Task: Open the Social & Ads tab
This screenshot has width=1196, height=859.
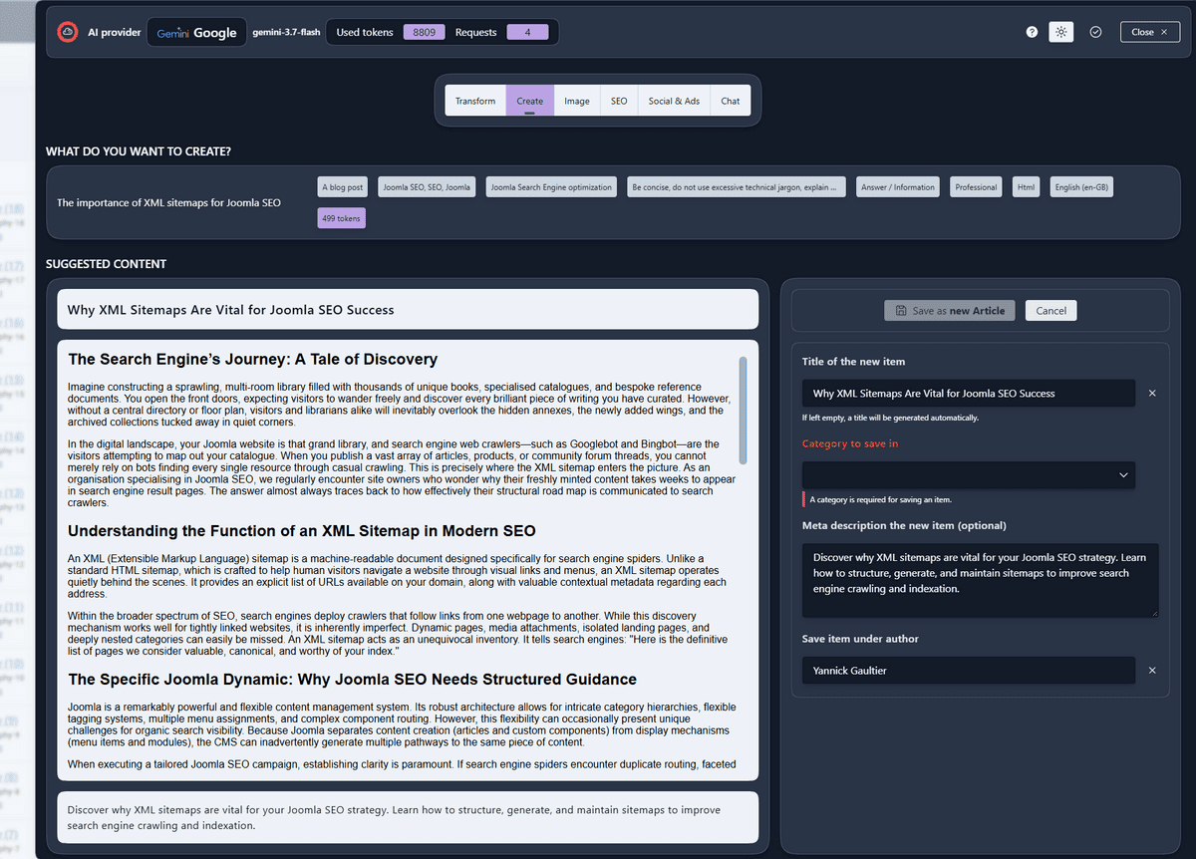Action: coord(674,101)
